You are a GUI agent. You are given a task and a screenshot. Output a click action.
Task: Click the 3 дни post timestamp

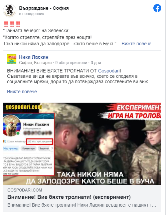tap(96, 63)
